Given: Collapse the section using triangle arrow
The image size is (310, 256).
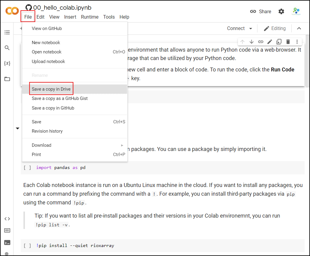Looking at the screenshot, I should [17, 128].
